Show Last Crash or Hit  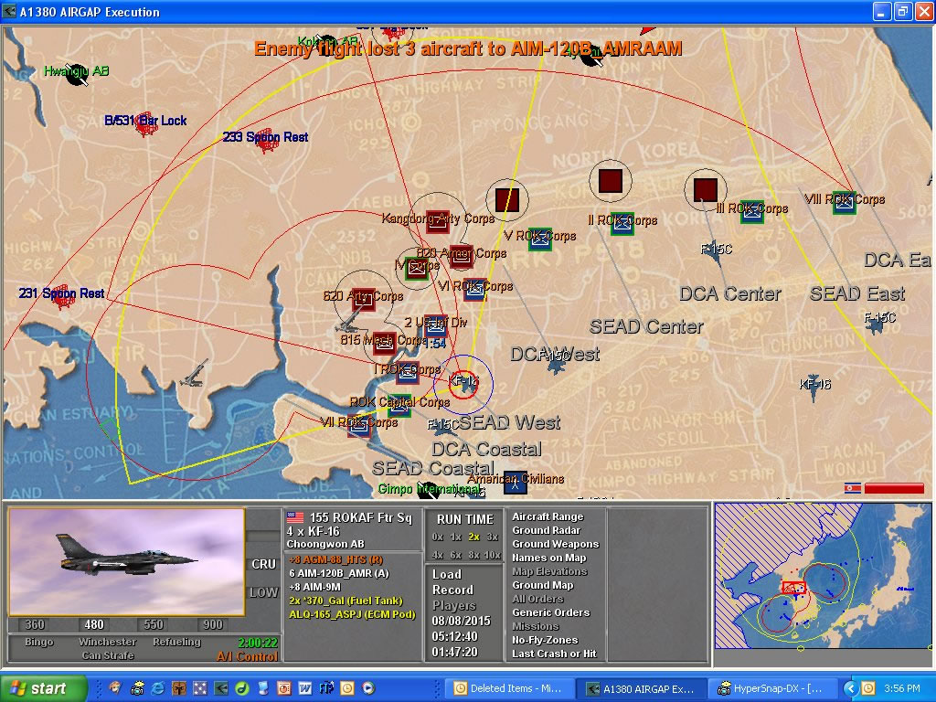coord(554,654)
